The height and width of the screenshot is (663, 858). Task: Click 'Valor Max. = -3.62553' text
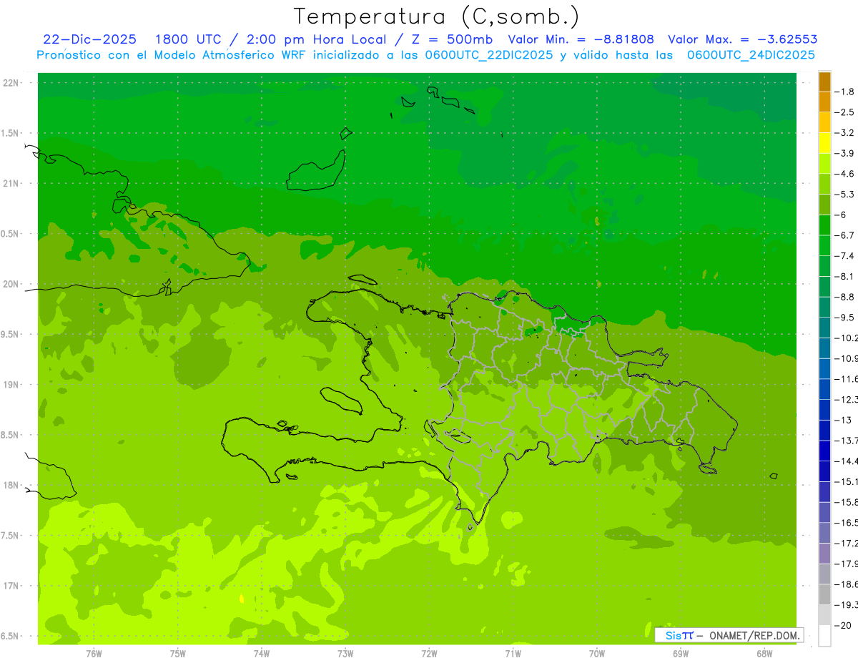(x=742, y=39)
